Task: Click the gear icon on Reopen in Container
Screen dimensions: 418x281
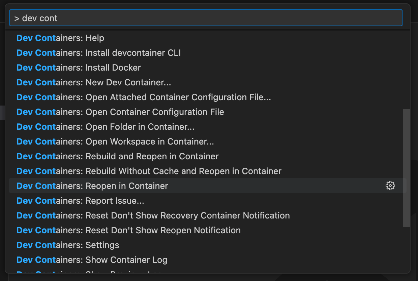Action: point(390,186)
